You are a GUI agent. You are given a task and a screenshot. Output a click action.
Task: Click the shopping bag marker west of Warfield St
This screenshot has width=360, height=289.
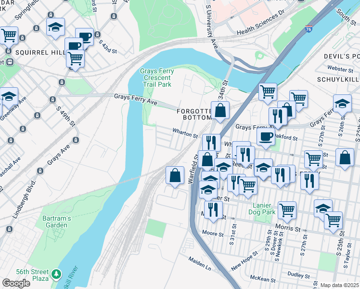175,177
